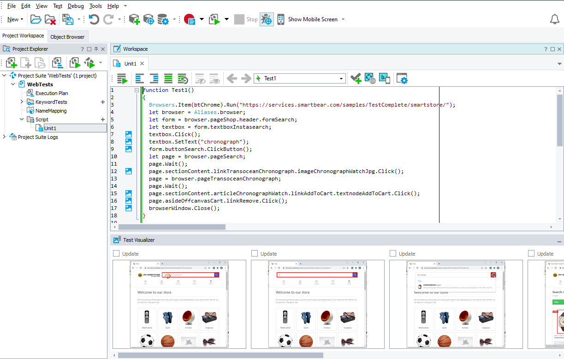Open the New button dropdown
Viewport: 564px width, 359px height.
pyautogui.click(x=21, y=19)
